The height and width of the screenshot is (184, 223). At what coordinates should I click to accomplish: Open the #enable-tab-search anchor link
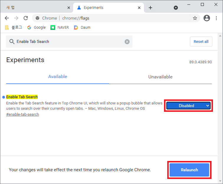[x=22, y=114]
